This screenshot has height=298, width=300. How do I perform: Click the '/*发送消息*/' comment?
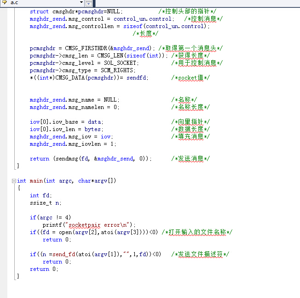(190, 159)
